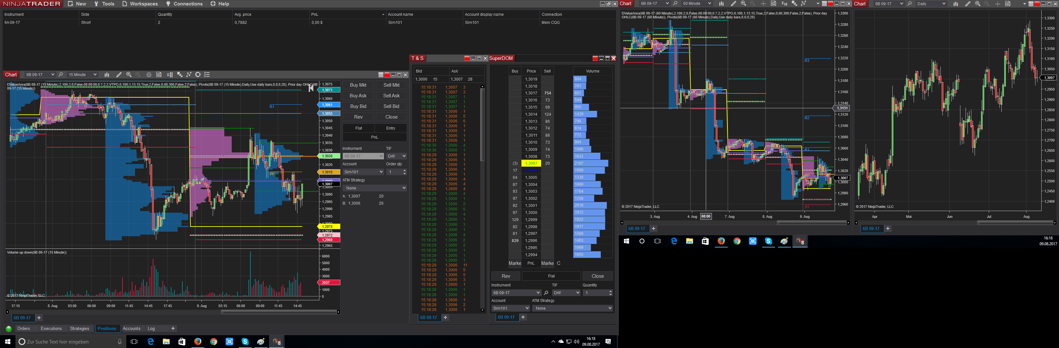Select drawing tools pencil in 15 Minute chart
1059x348 pixels.
pos(119,75)
